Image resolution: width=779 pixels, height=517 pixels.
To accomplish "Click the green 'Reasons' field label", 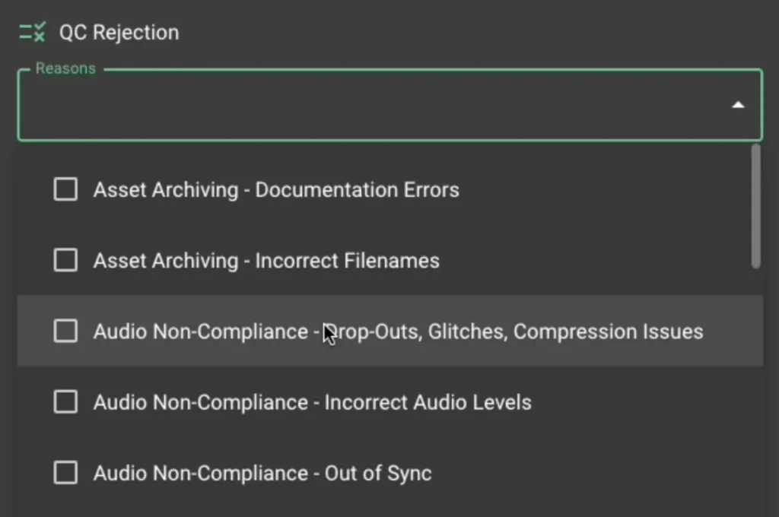I will [65, 68].
